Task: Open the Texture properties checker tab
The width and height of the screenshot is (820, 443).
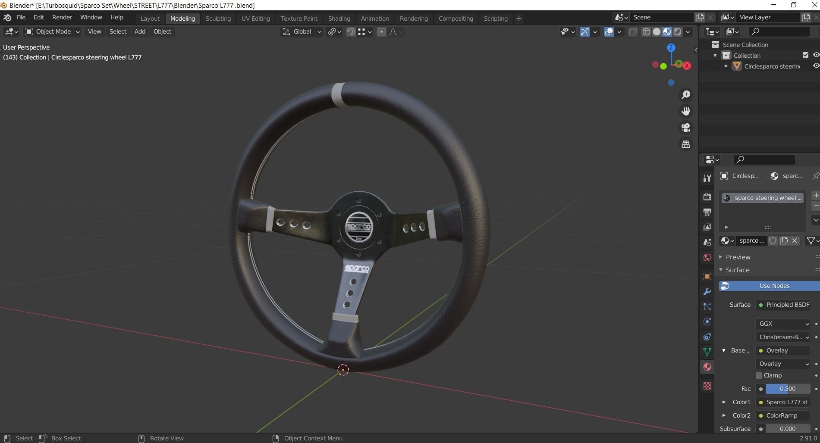Action: click(x=707, y=386)
